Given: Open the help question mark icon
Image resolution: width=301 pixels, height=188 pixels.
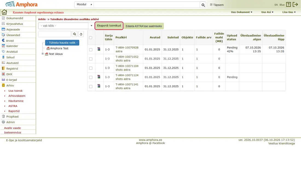Looking at the screenshot, I should [x=288, y=5].
